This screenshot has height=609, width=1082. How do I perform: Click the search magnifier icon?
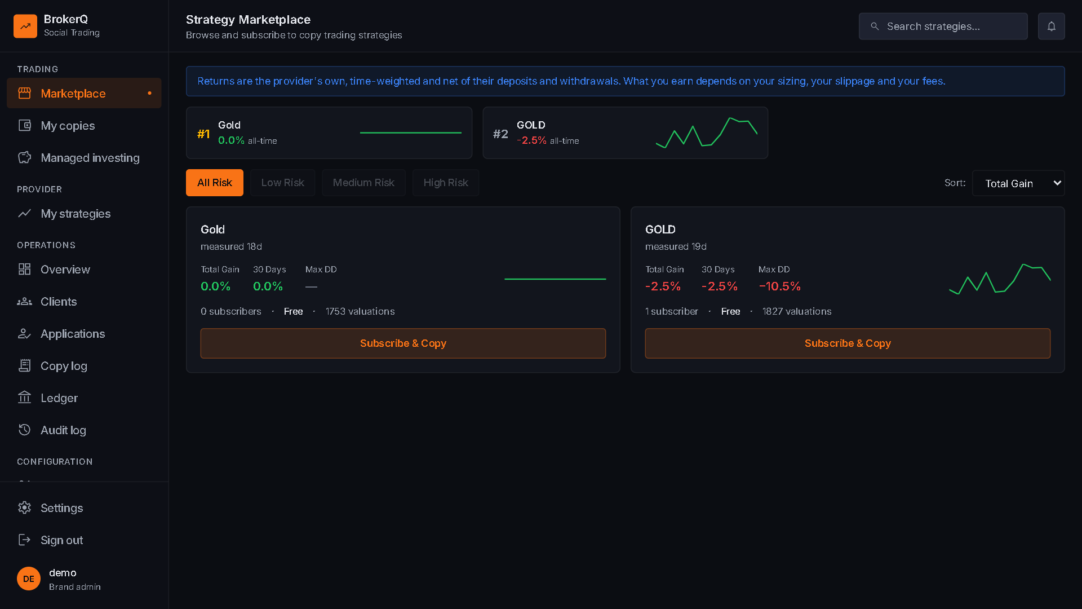tap(875, 27)
